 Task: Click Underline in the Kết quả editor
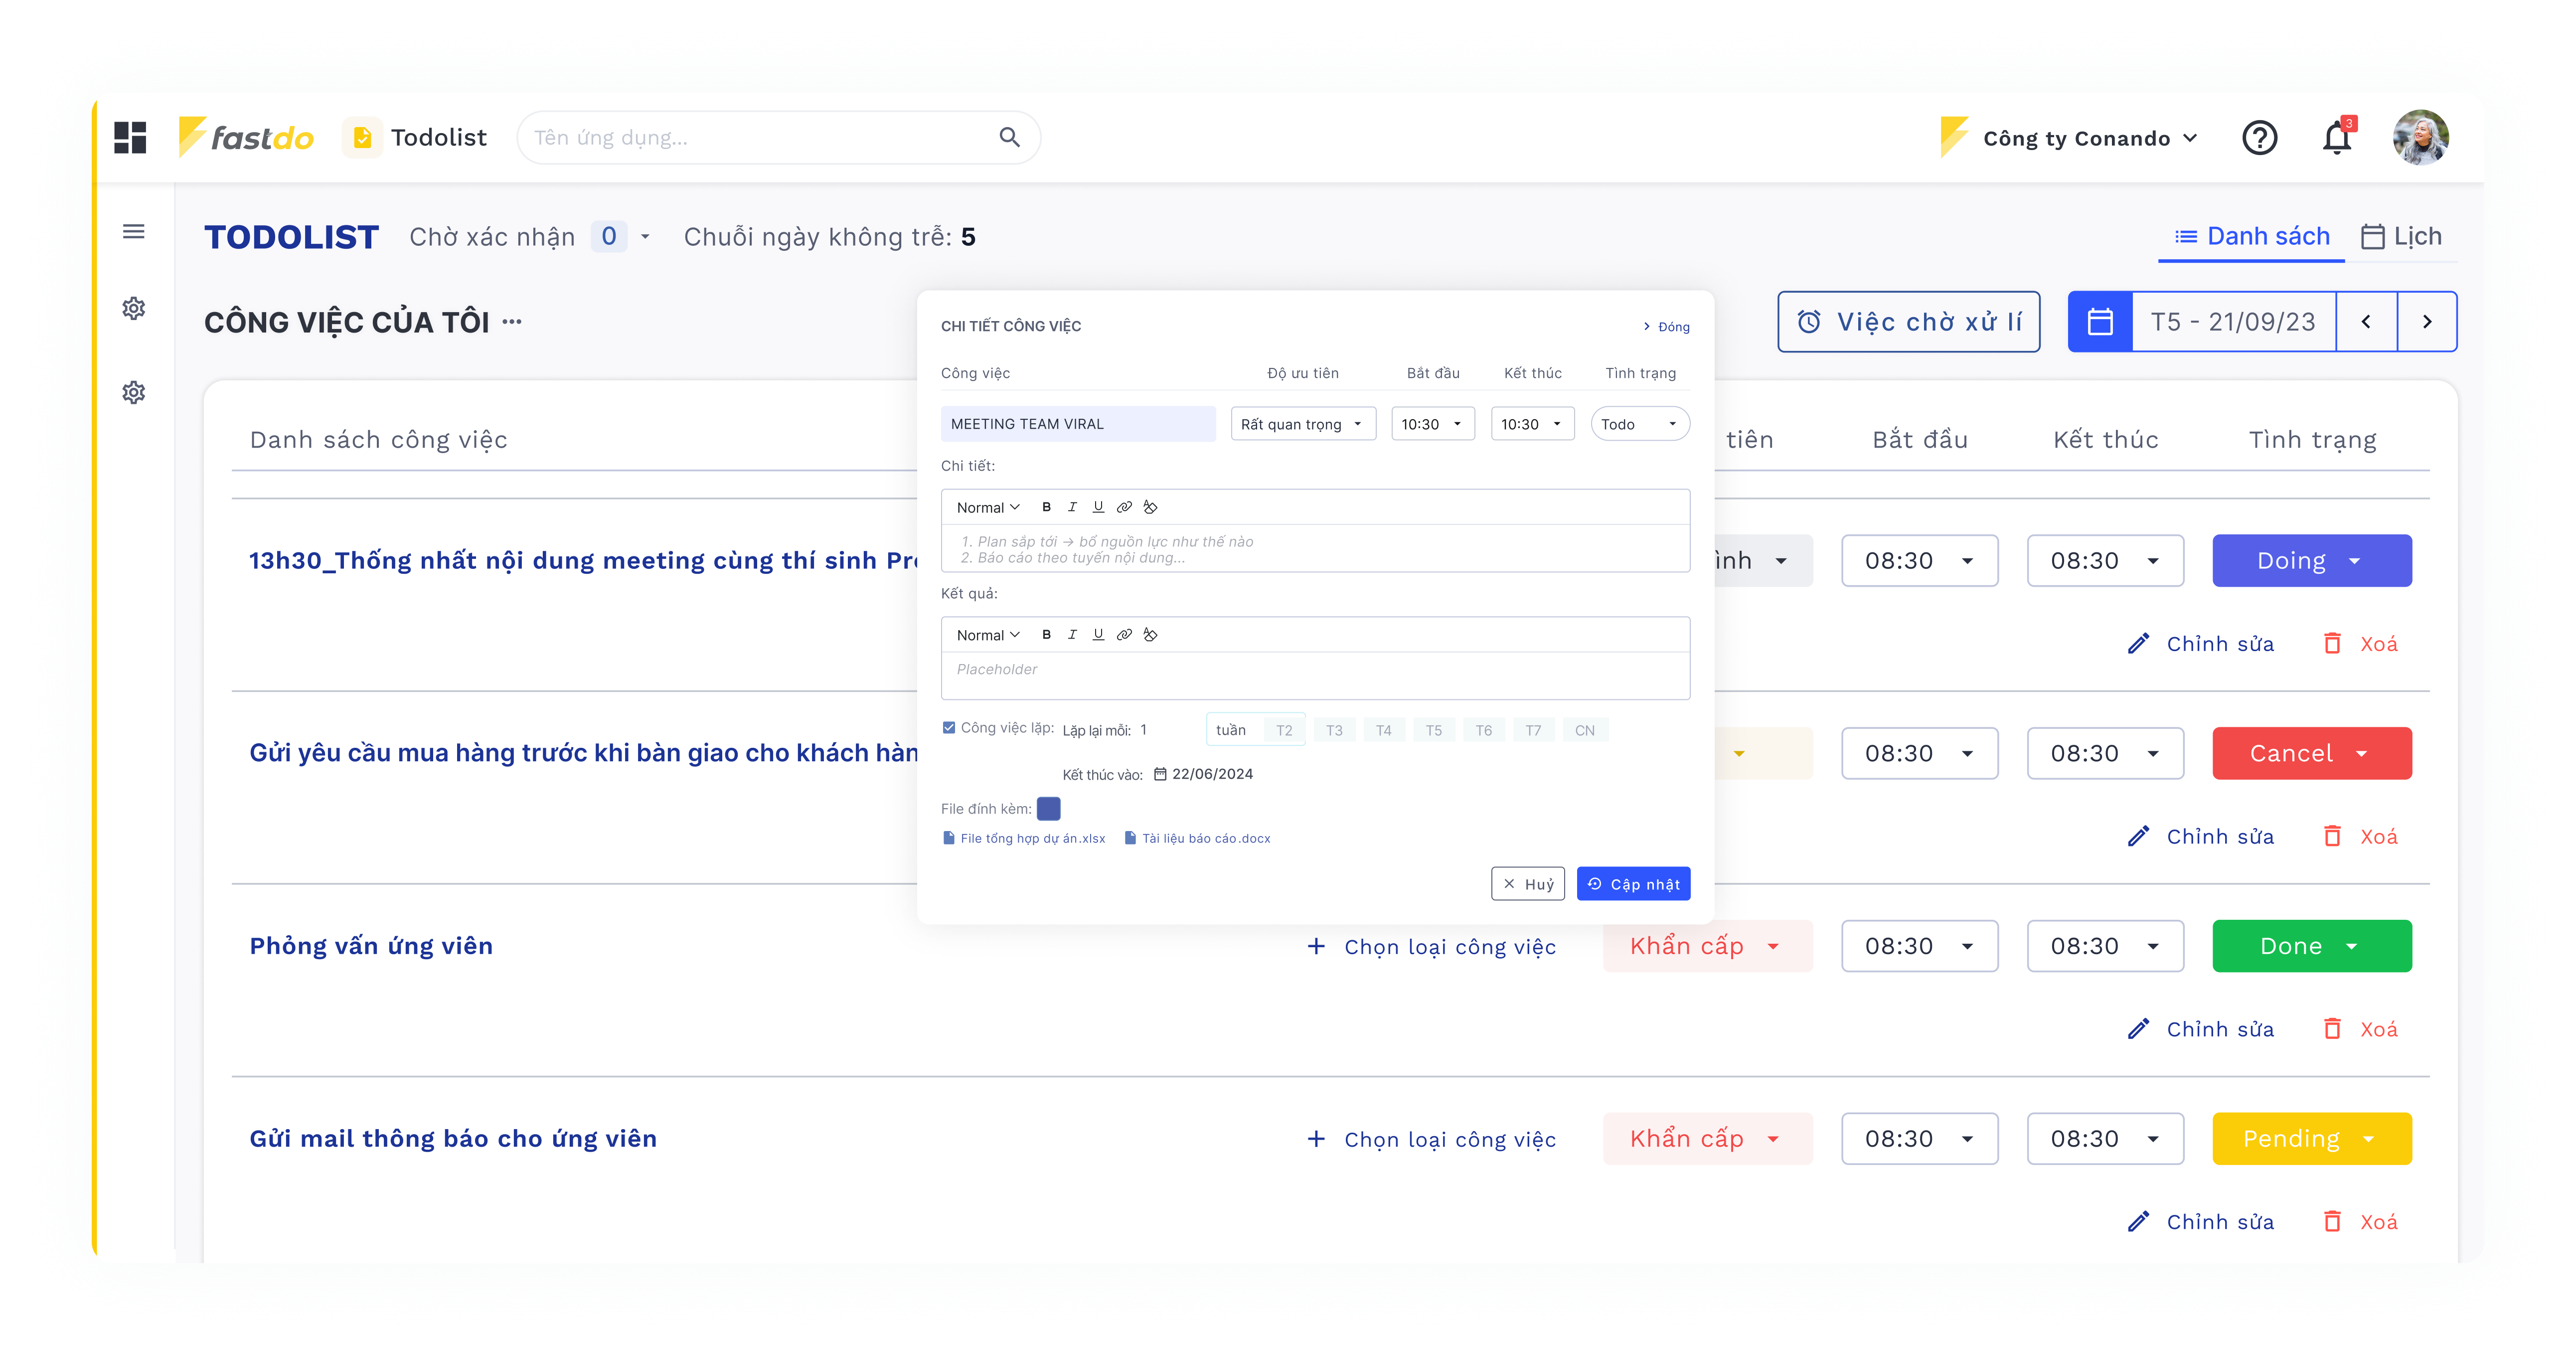point(1098,635)
